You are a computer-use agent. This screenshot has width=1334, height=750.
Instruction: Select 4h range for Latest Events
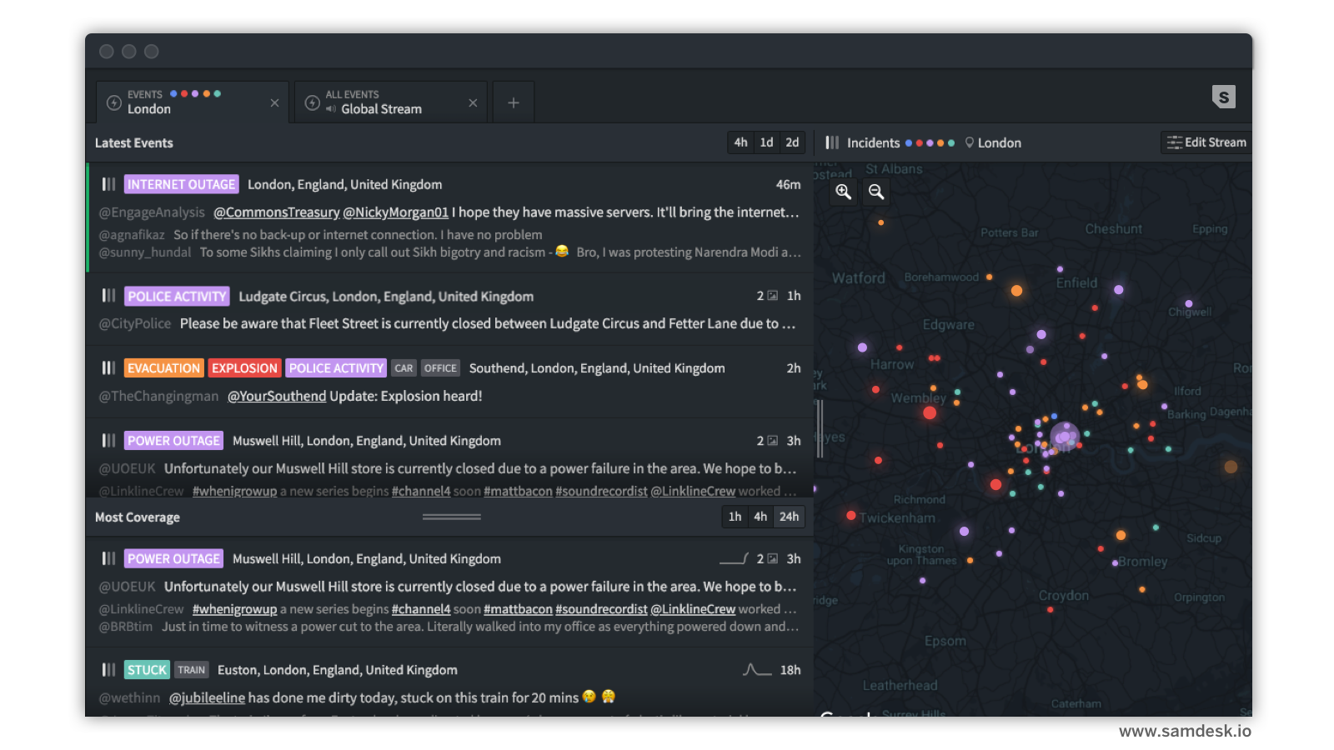(x=740, y=142)
